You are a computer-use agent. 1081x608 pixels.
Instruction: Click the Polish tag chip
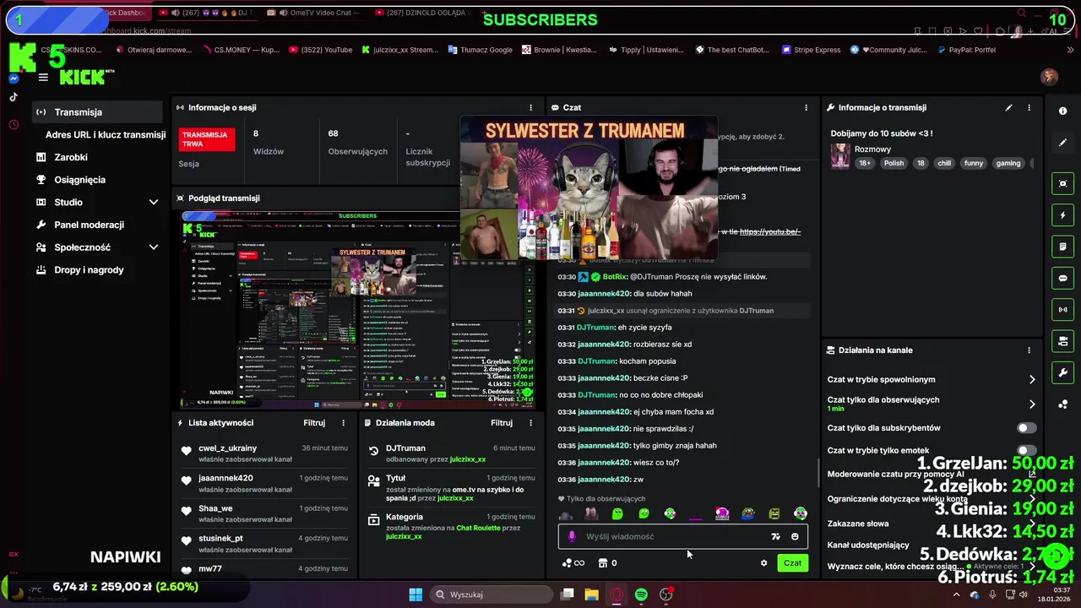point(894,163)
